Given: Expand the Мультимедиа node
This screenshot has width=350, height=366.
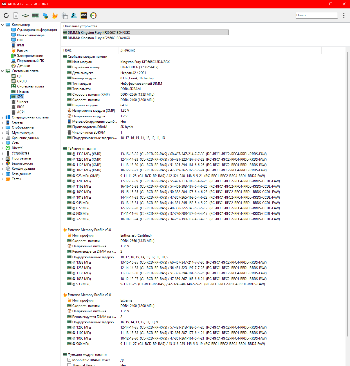Looking at the screenshot, I should pos(3,133).
